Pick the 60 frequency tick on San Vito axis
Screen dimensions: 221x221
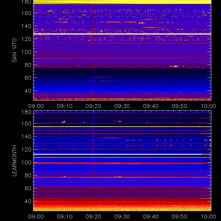[x=28, y=78]
